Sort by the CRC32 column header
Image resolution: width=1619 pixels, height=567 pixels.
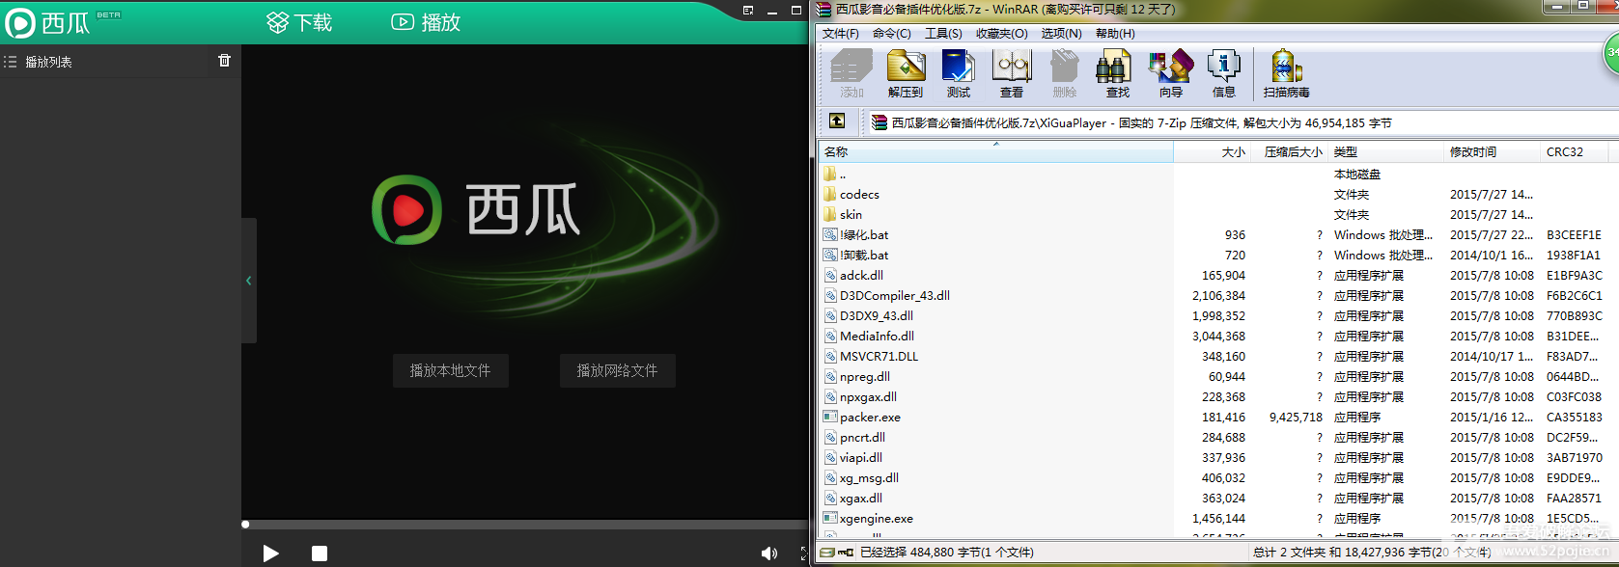tap(1575, 152)
